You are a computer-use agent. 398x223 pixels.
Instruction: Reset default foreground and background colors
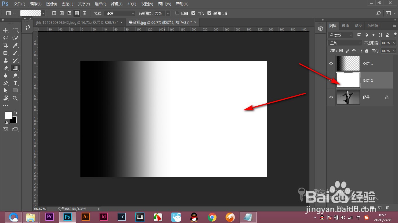pyautogui.click(x=6, y=123)
